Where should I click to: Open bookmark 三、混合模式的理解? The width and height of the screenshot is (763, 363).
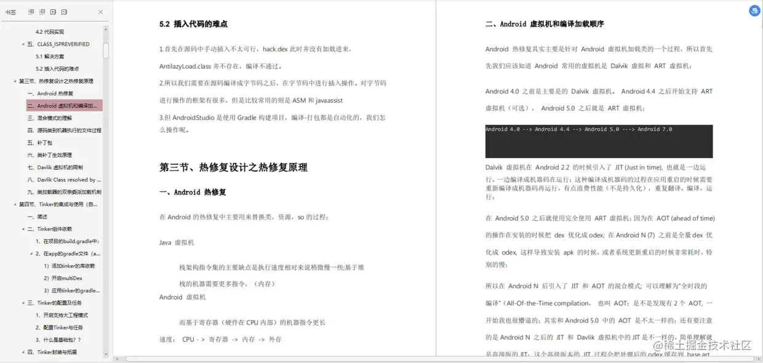coord(49,118)
